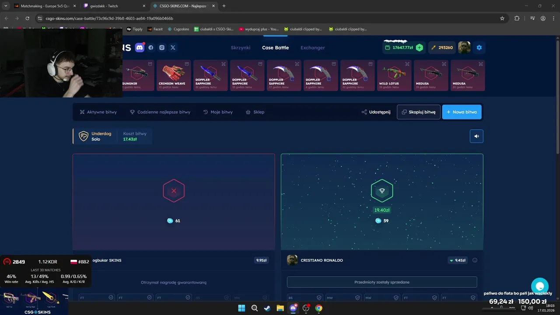560x315 pixels.
Task: Expand the 9.45zł dropdown for Cristiano Ronaldo
Action: (x=457, y=260)
